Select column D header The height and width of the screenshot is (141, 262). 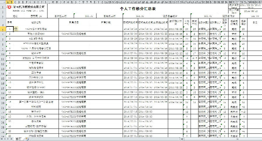pos(19,2)
